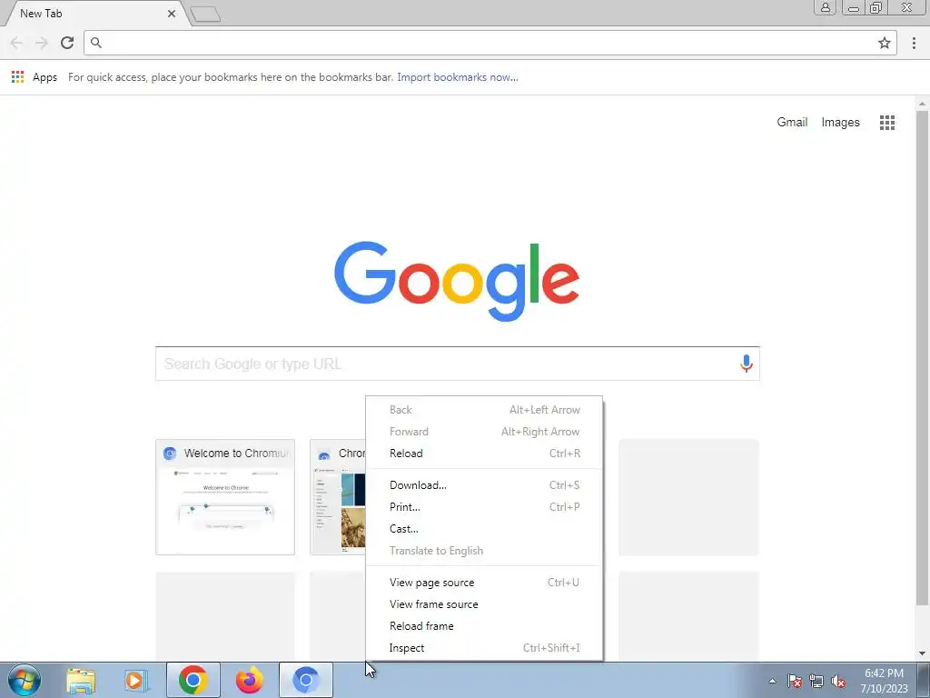Close the New Tab tab
This screenshot has height=698, width=930.
point(172,14)
